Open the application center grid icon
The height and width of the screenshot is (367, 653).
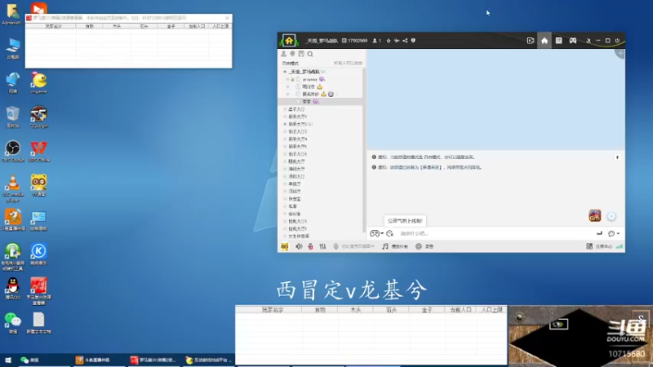pos(589,246)
